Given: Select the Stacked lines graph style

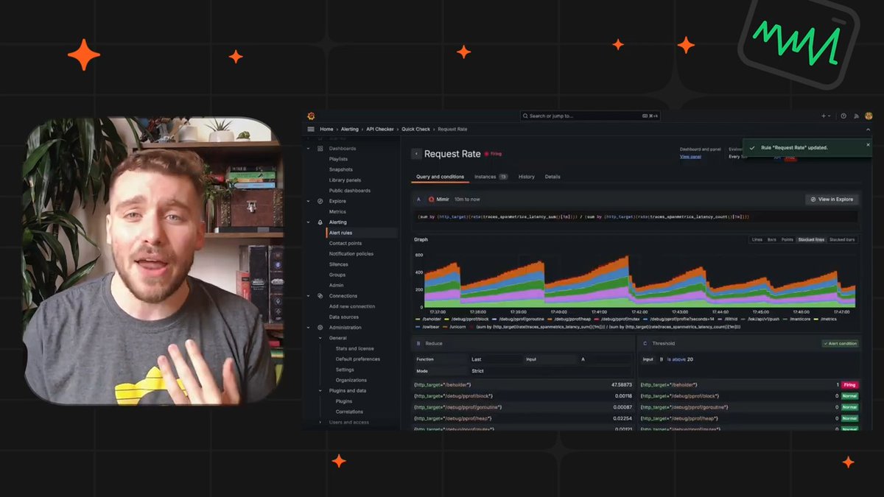Looking at the screenshot, I should pos(811,239).
